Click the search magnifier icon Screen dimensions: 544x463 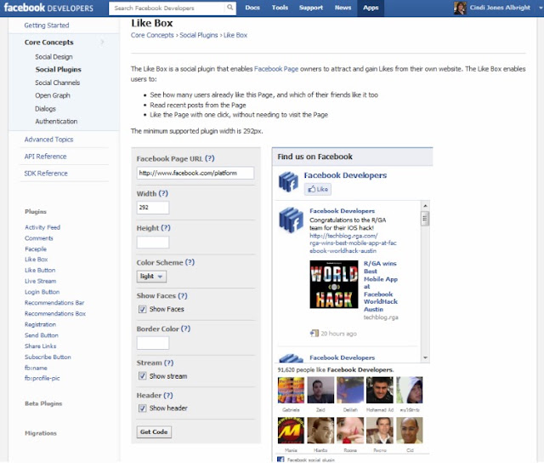coord(229,8)
